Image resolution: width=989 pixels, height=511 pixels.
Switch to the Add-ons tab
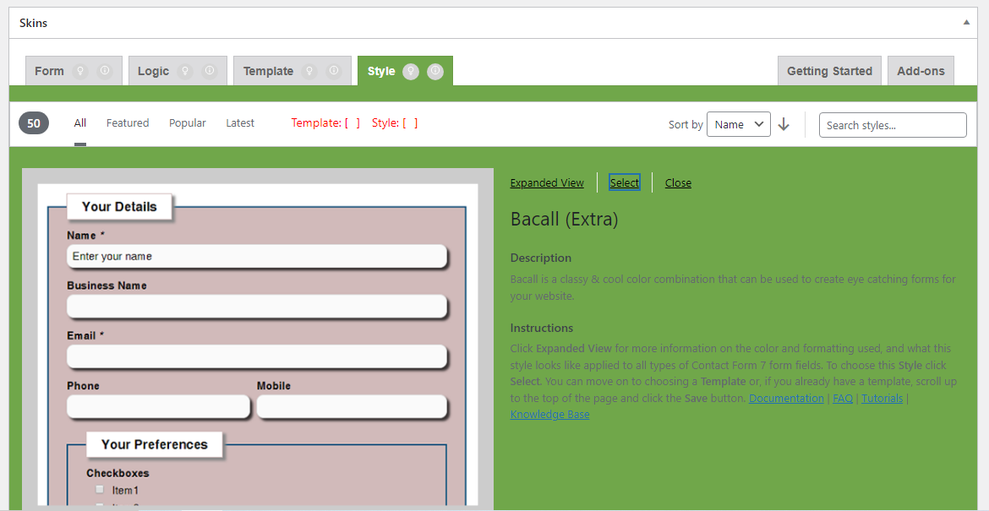921,71
